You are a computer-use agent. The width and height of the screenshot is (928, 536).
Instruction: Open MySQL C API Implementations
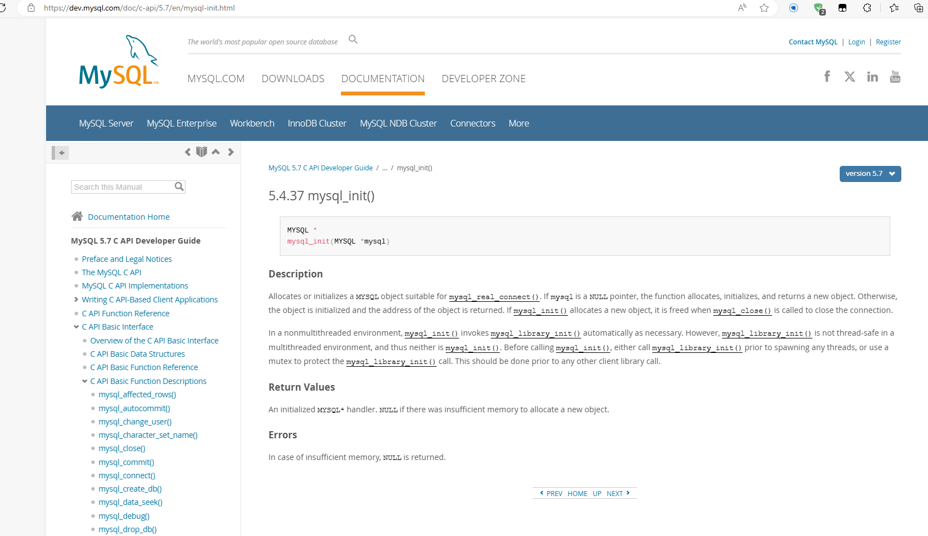click(x=135, y=286)
